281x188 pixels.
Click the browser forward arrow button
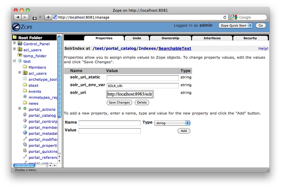(25, 17)
